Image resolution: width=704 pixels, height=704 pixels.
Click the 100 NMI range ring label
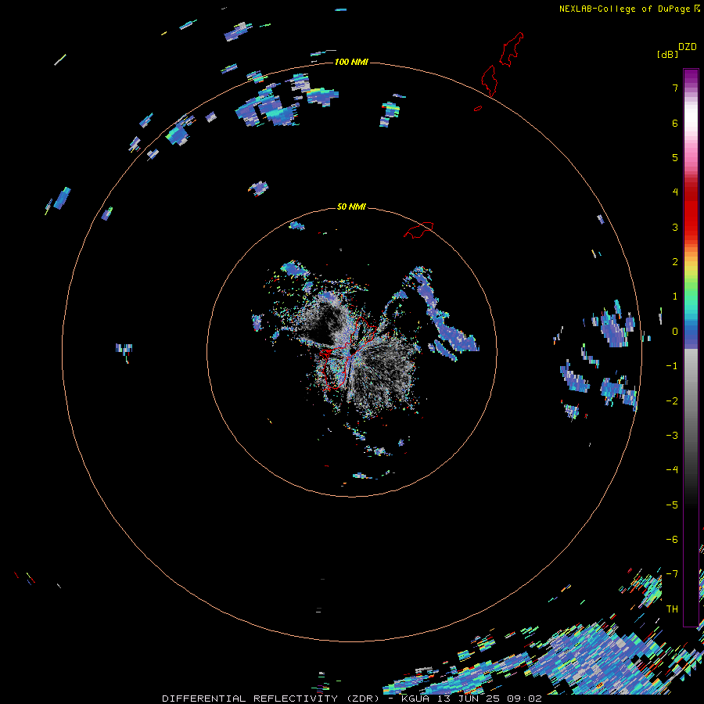point(351,62)
